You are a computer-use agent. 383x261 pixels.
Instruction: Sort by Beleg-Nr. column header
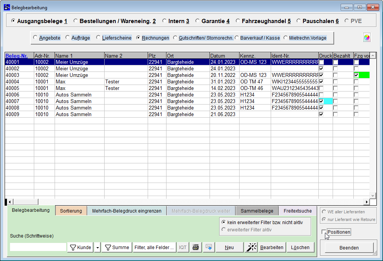19,56
